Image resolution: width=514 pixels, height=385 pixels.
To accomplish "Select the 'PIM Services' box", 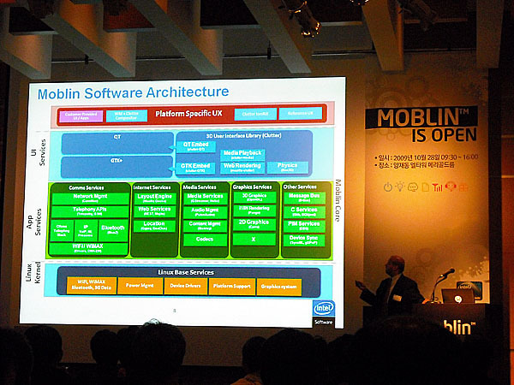I will (x=304, y=226).
